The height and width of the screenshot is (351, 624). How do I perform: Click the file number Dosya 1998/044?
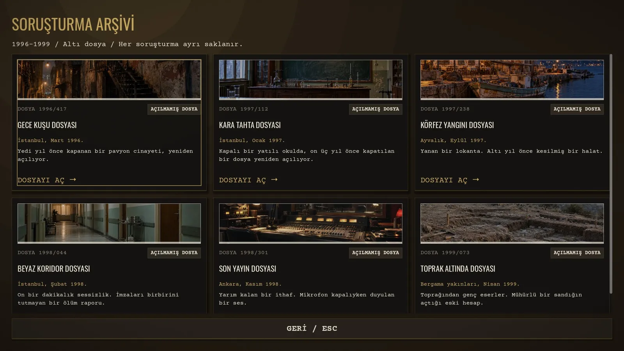[42, 253]
